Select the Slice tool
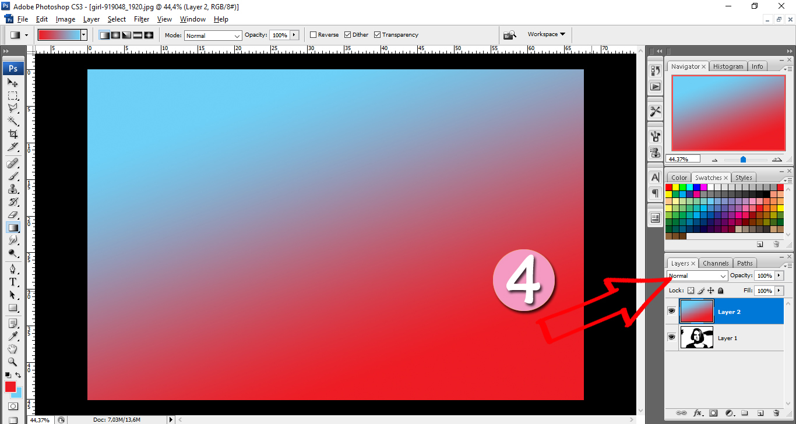796x424 pixels. [13, 146]
